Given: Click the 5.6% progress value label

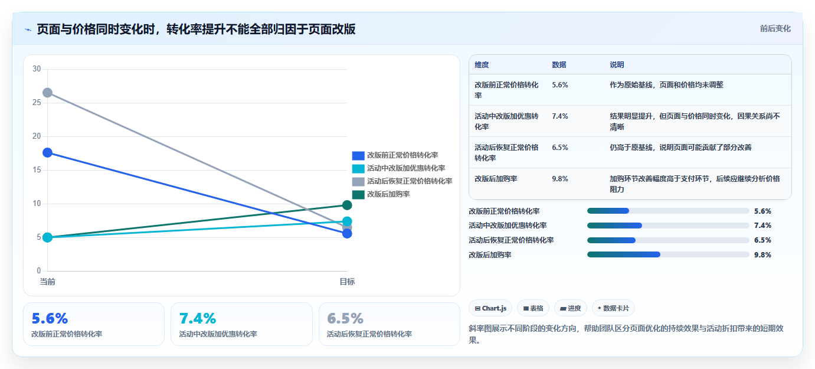Looking at the screenshot, I should pos(762,211).
